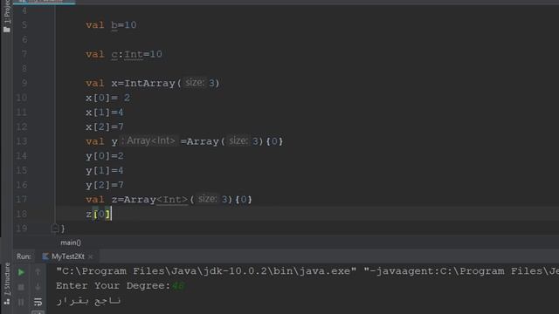Click the 'x[2]=7' statement
The width and height of the screenshot is (559, 314).
tap(105, 126)
